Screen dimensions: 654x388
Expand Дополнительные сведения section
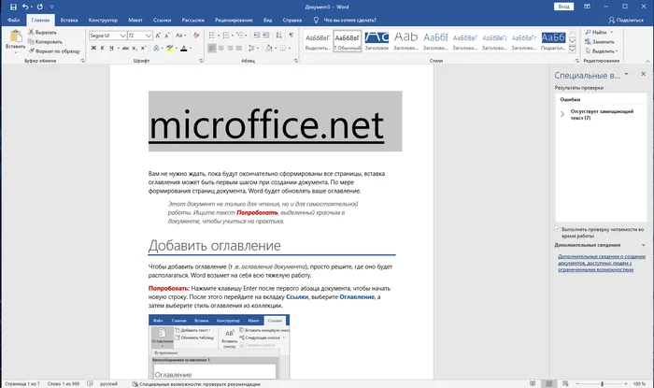644,245
